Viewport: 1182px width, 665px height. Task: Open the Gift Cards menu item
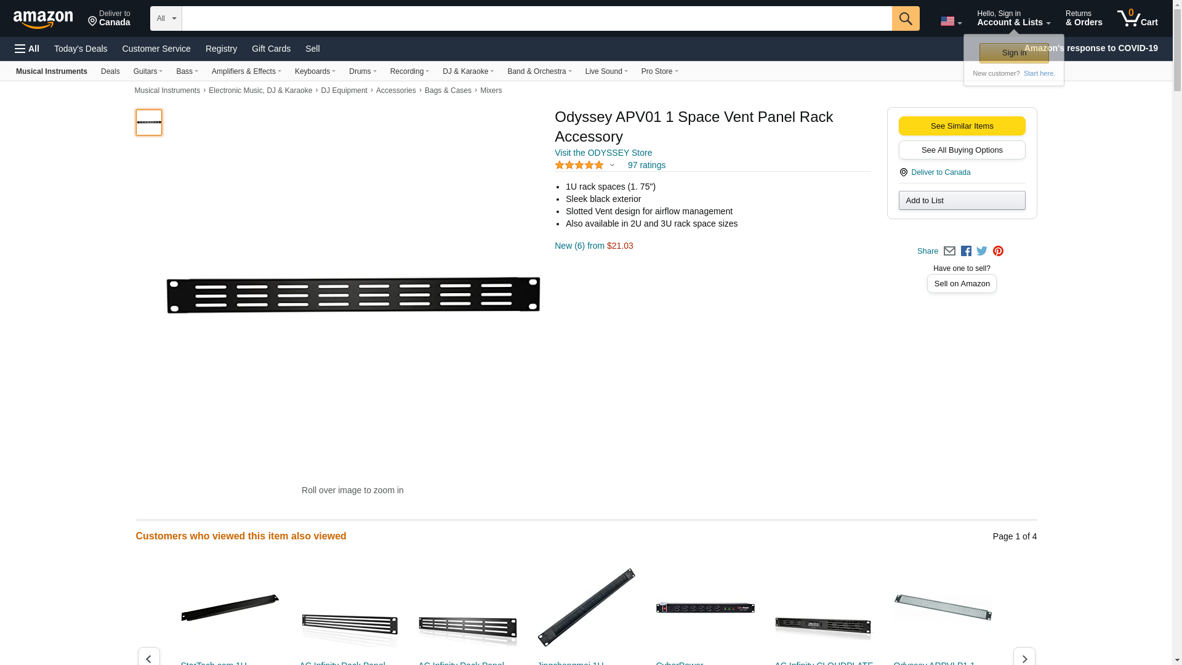[271, 49]
